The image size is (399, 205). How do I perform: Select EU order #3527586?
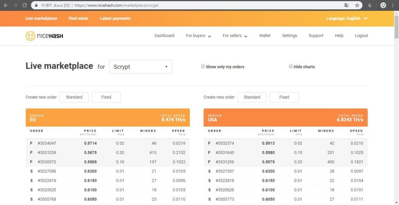pyautogui.click(x=108, y=171)
